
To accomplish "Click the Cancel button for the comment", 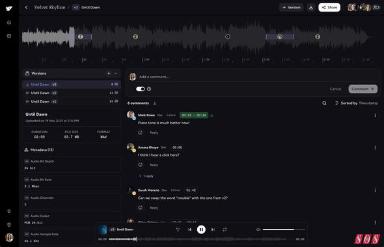I will click(x=335, y=89).
